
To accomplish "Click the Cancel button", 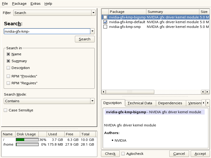I will (179, 154).
